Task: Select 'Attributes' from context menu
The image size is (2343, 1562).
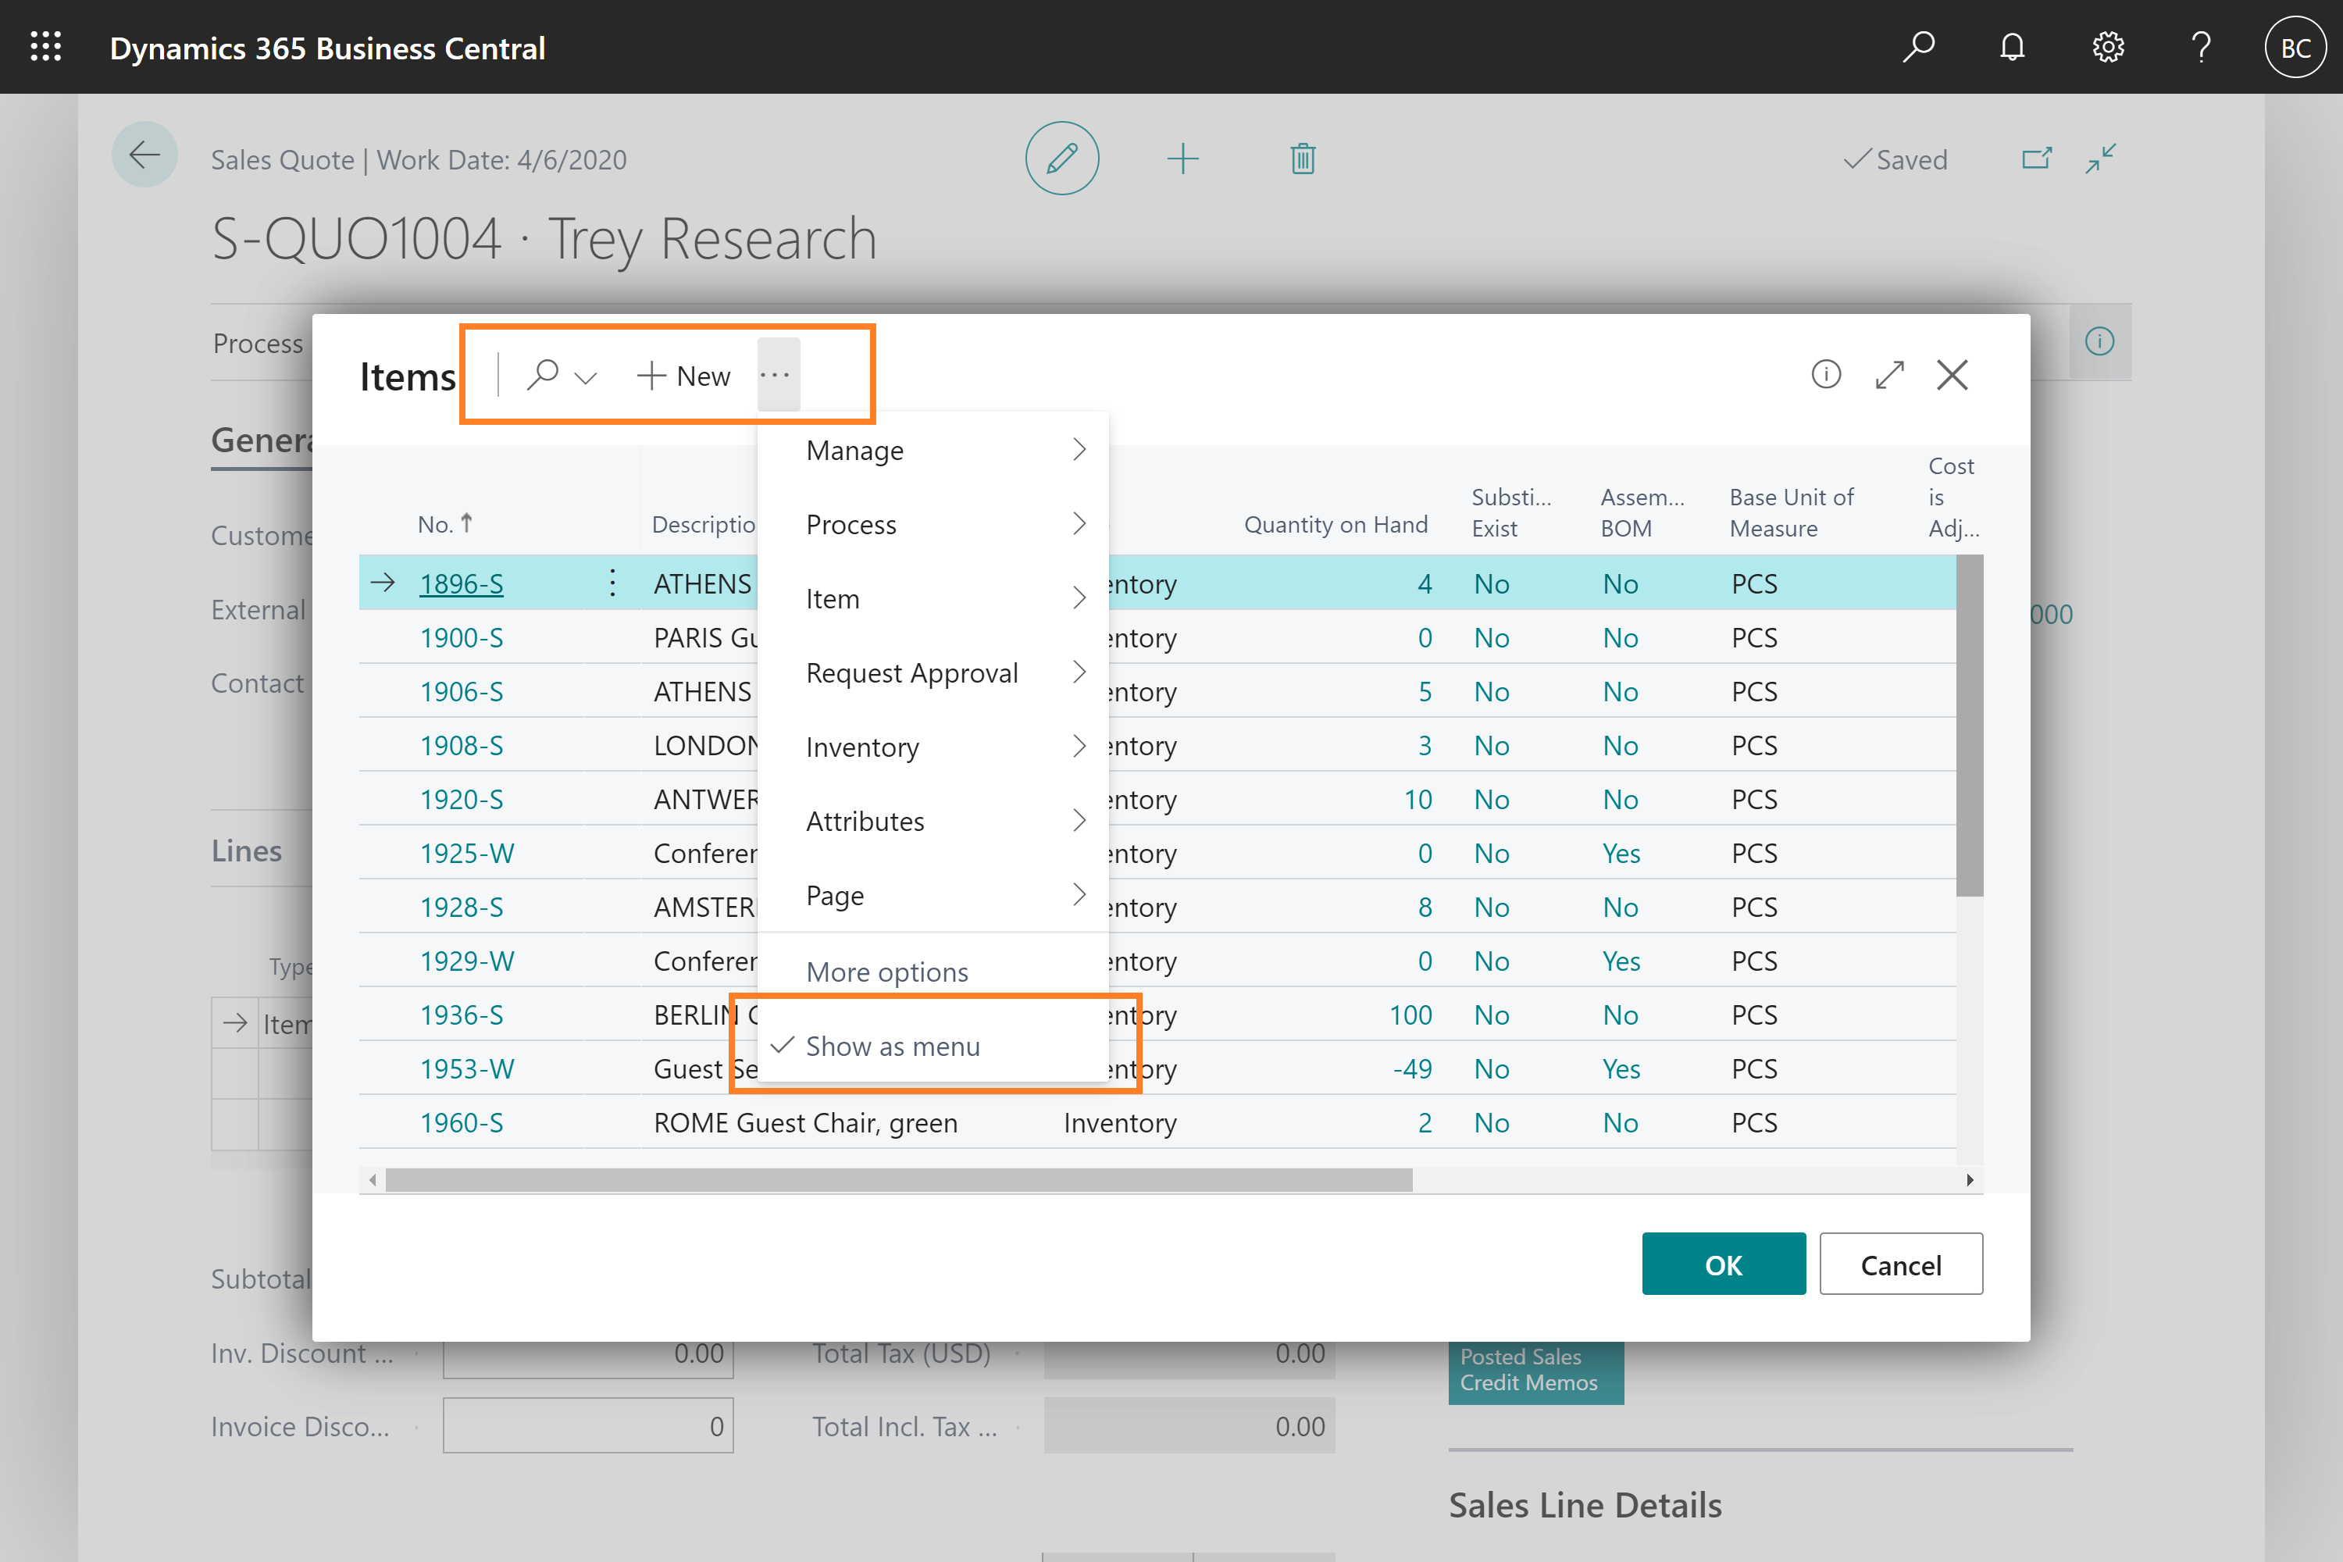Action: click(863, 821)
